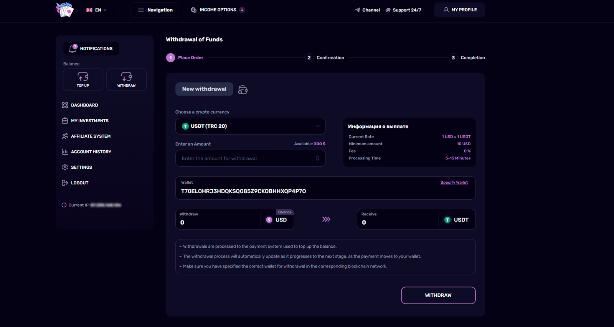Click the playing cards site logo
The image size is (614, 327).
(x=64, y=10)
